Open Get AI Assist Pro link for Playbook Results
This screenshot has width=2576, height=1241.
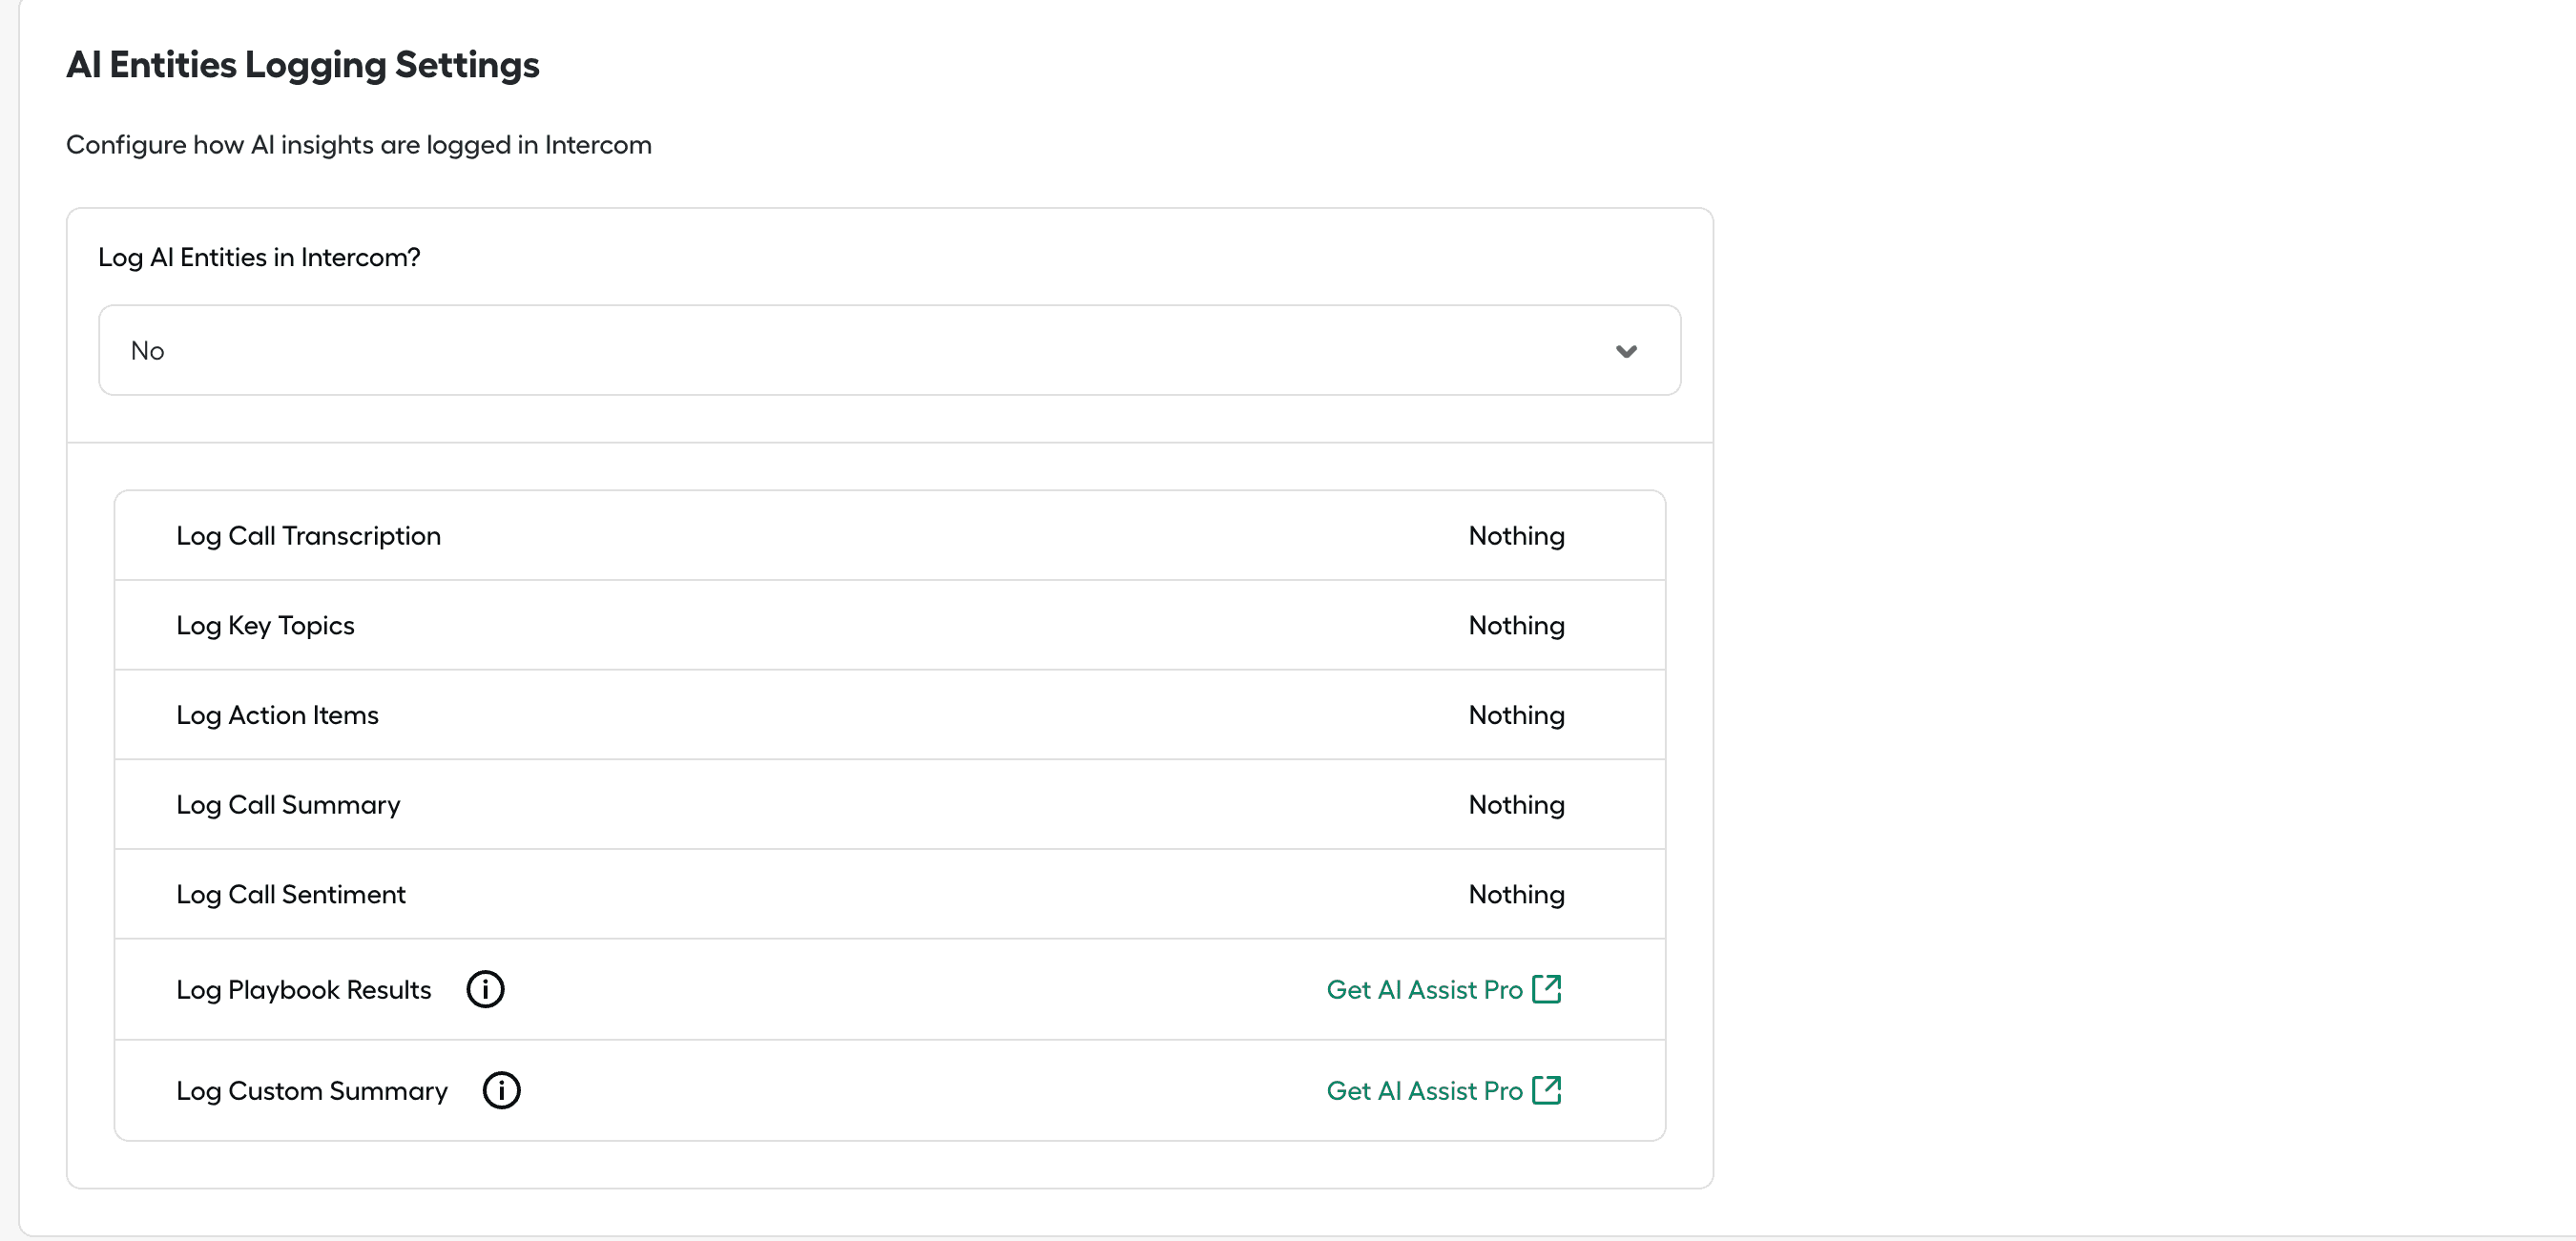click(1444, 989)
